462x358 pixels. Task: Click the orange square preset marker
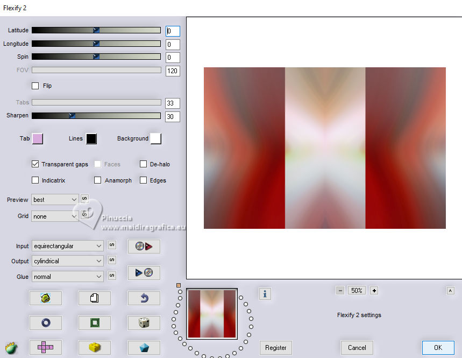(179, 285)
